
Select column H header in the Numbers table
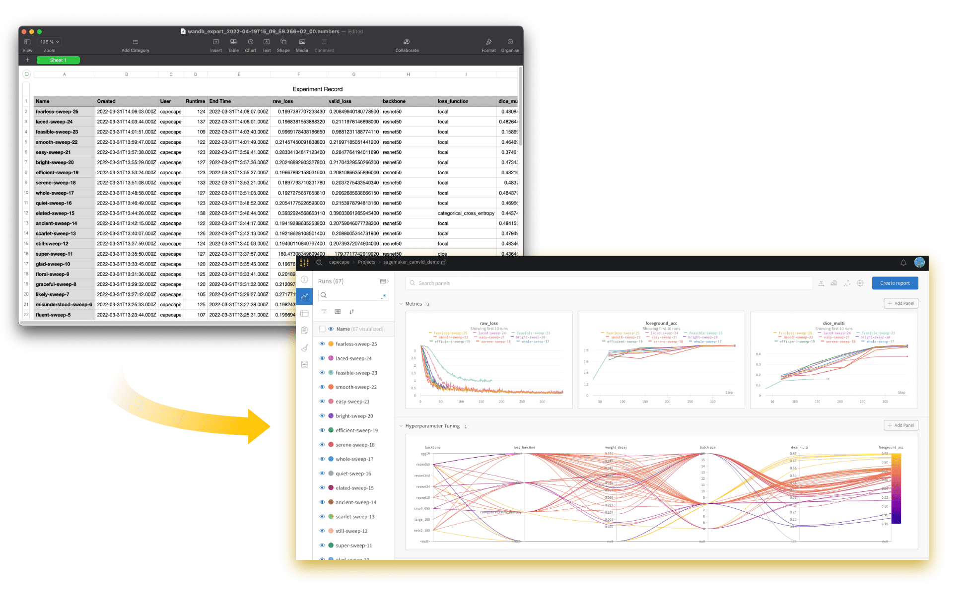click(x=408, y=74)
